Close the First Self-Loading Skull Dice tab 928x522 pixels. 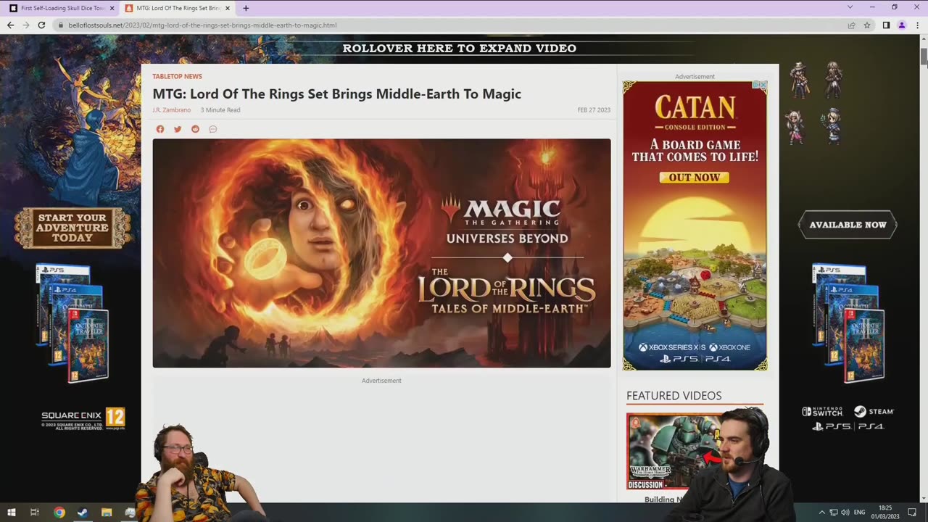click(112, 8)
